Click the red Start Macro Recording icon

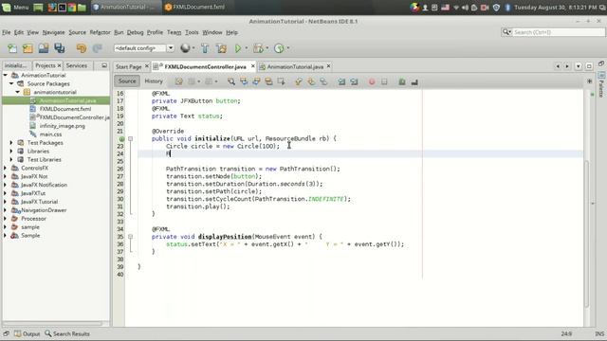[372, 81]
